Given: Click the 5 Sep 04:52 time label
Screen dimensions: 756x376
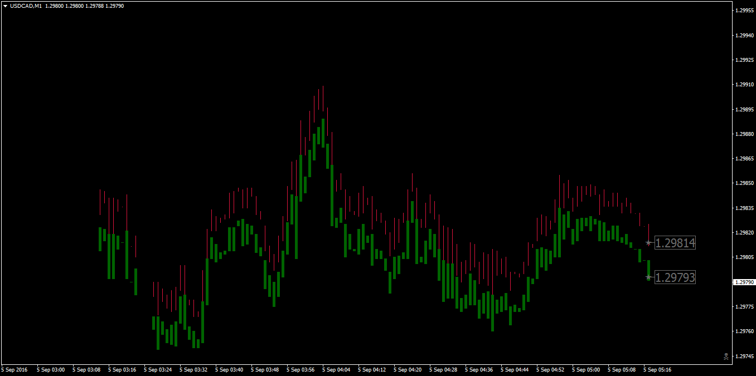Looking at the screenshot, I should pos(550,369).
